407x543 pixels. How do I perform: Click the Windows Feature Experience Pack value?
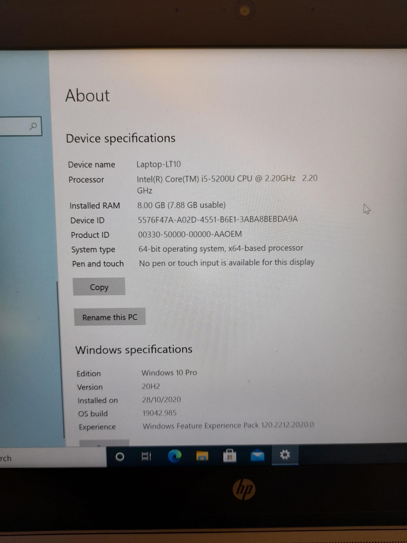tap(228, 425)
